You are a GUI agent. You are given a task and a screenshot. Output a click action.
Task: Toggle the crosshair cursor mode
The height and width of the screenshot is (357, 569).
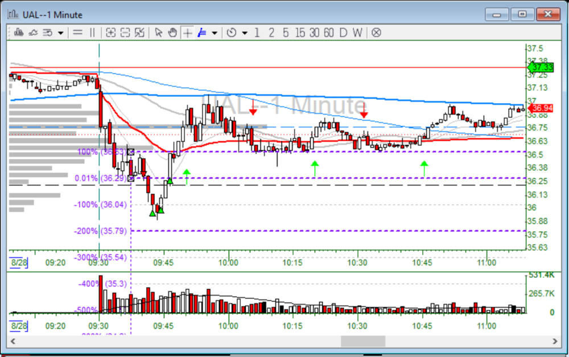pos(187,32)
